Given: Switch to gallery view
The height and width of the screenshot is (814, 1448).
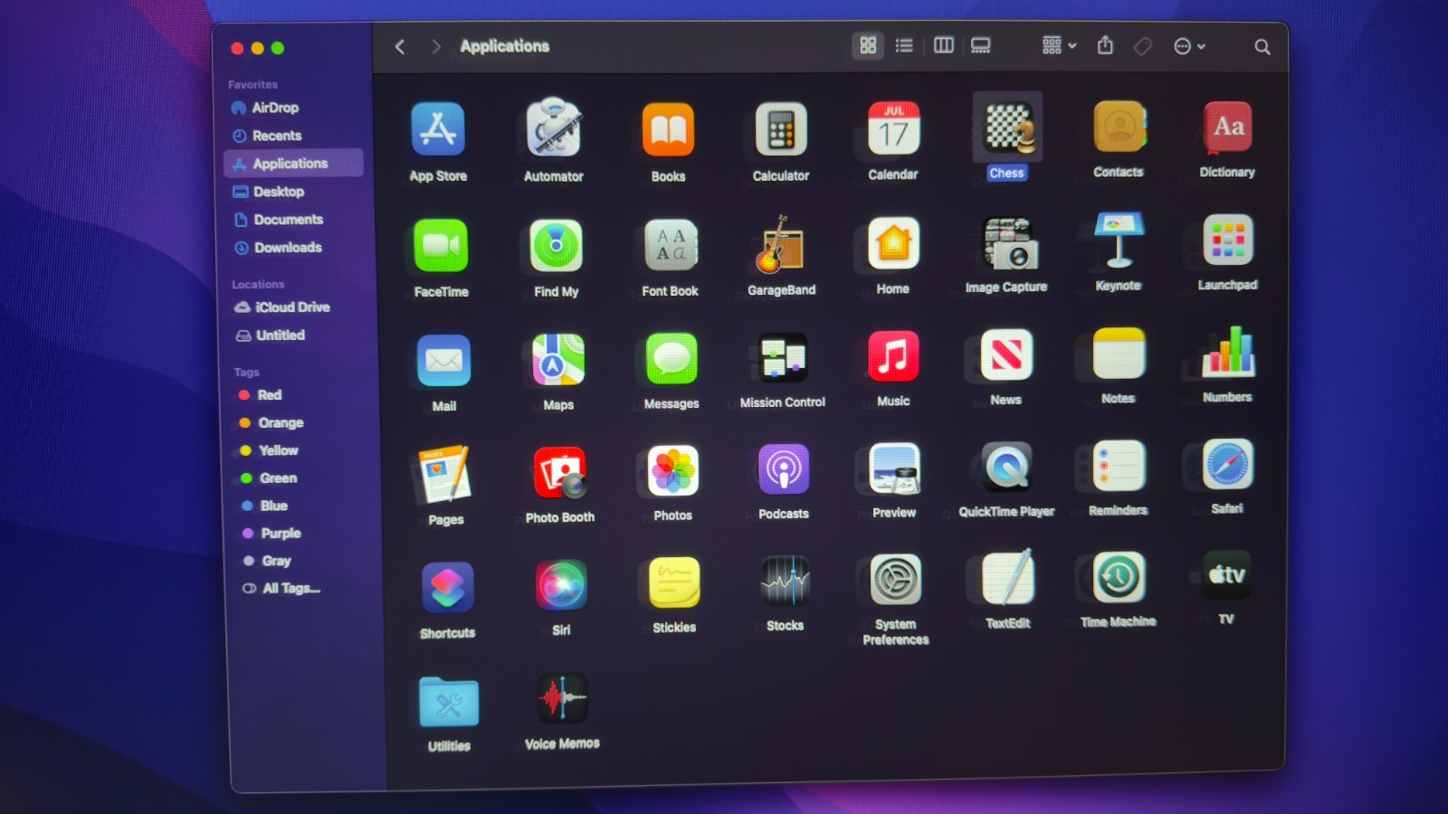Looking at the screenshot, I should tap(980, 45).
